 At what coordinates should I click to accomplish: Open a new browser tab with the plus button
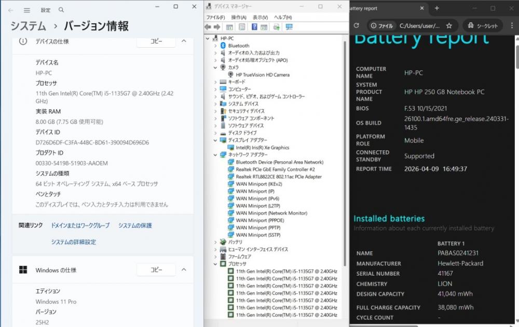point(437,8)
